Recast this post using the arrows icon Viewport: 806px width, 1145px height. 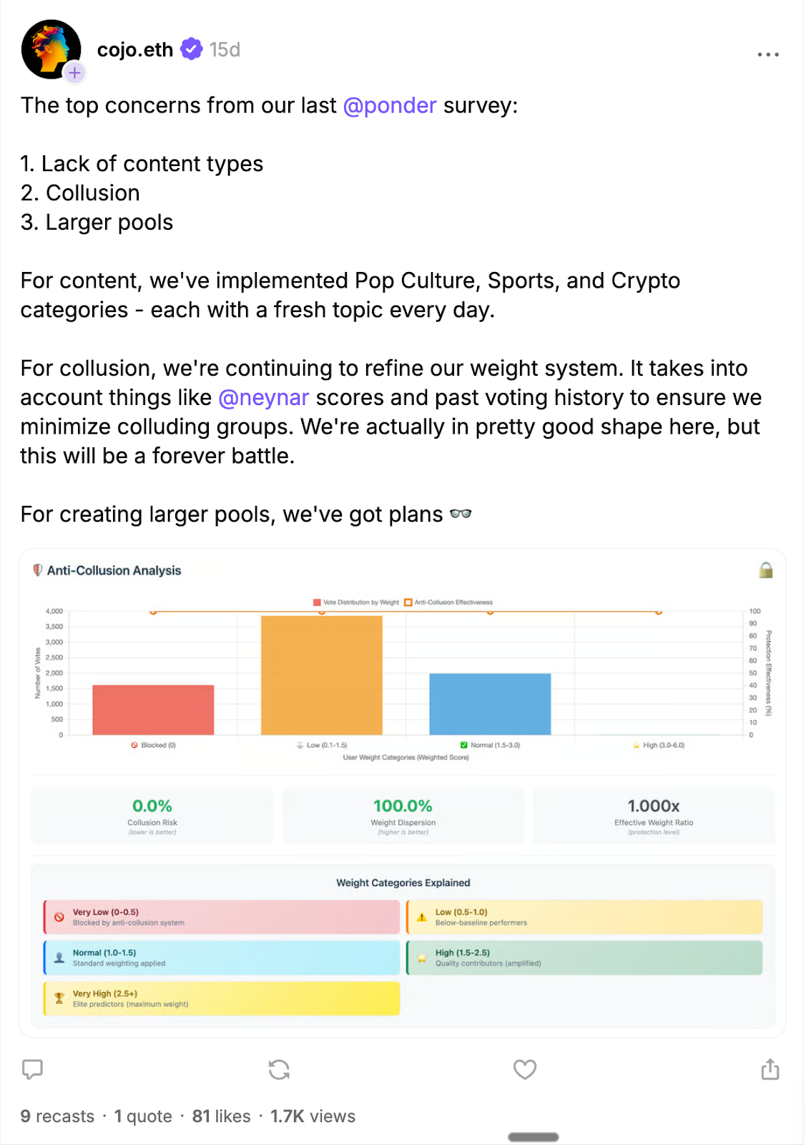(279, 1069)
